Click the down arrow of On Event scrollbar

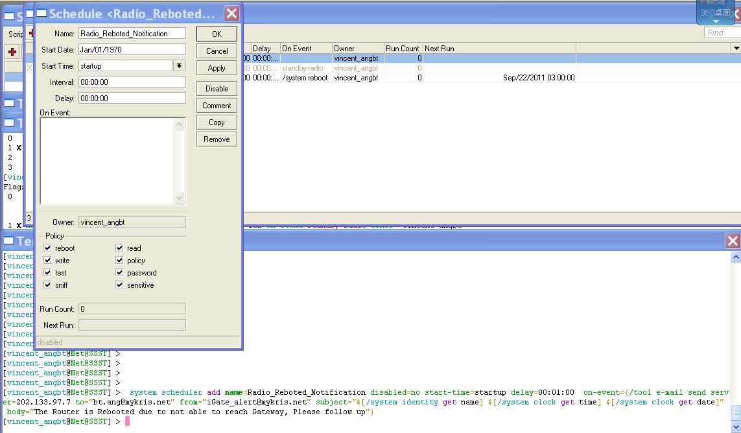pos(179,198)
